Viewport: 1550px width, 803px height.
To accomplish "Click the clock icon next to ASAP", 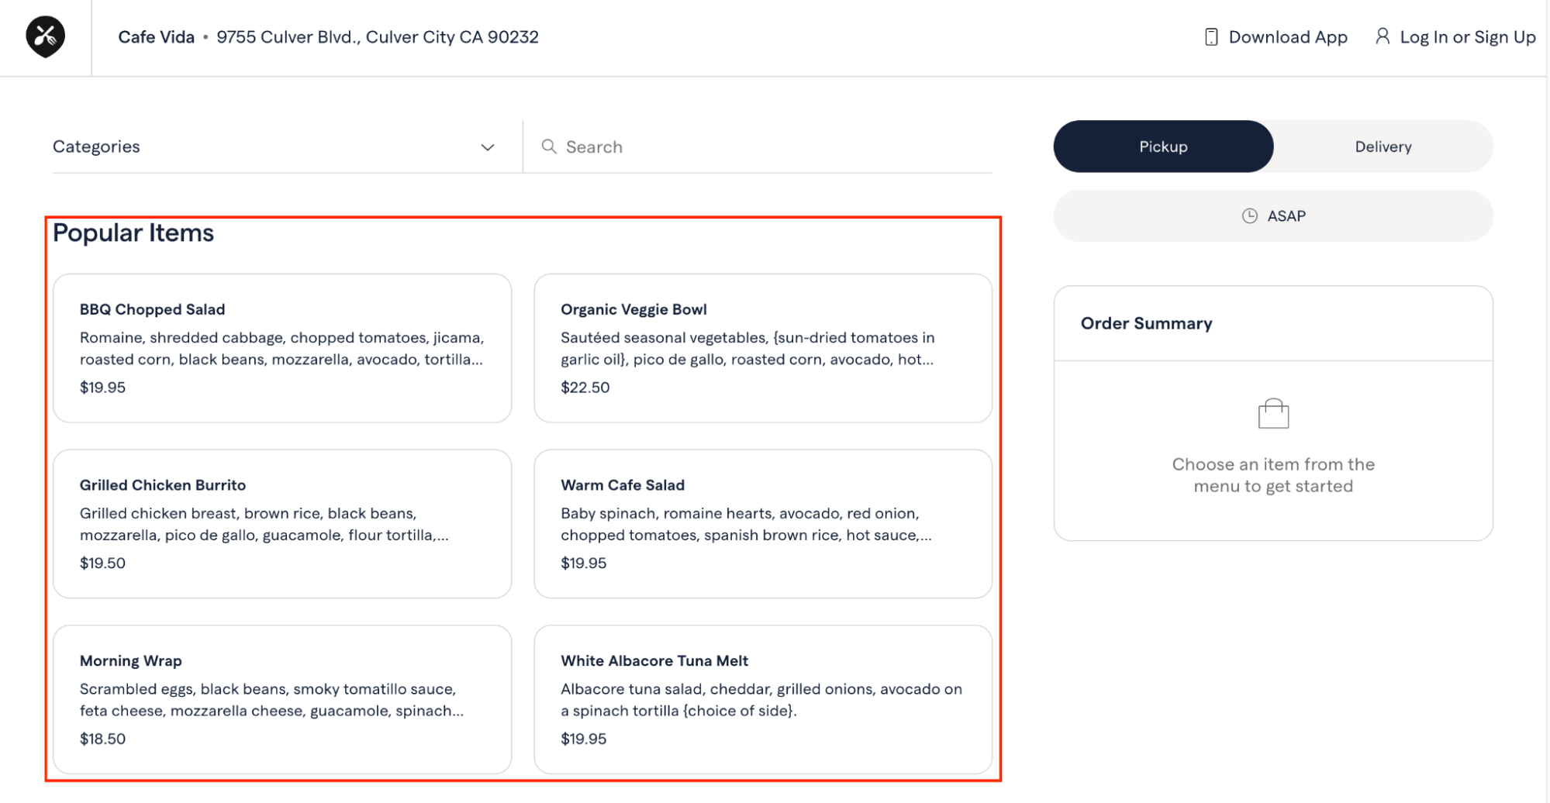I will [x=1249, y=216].
